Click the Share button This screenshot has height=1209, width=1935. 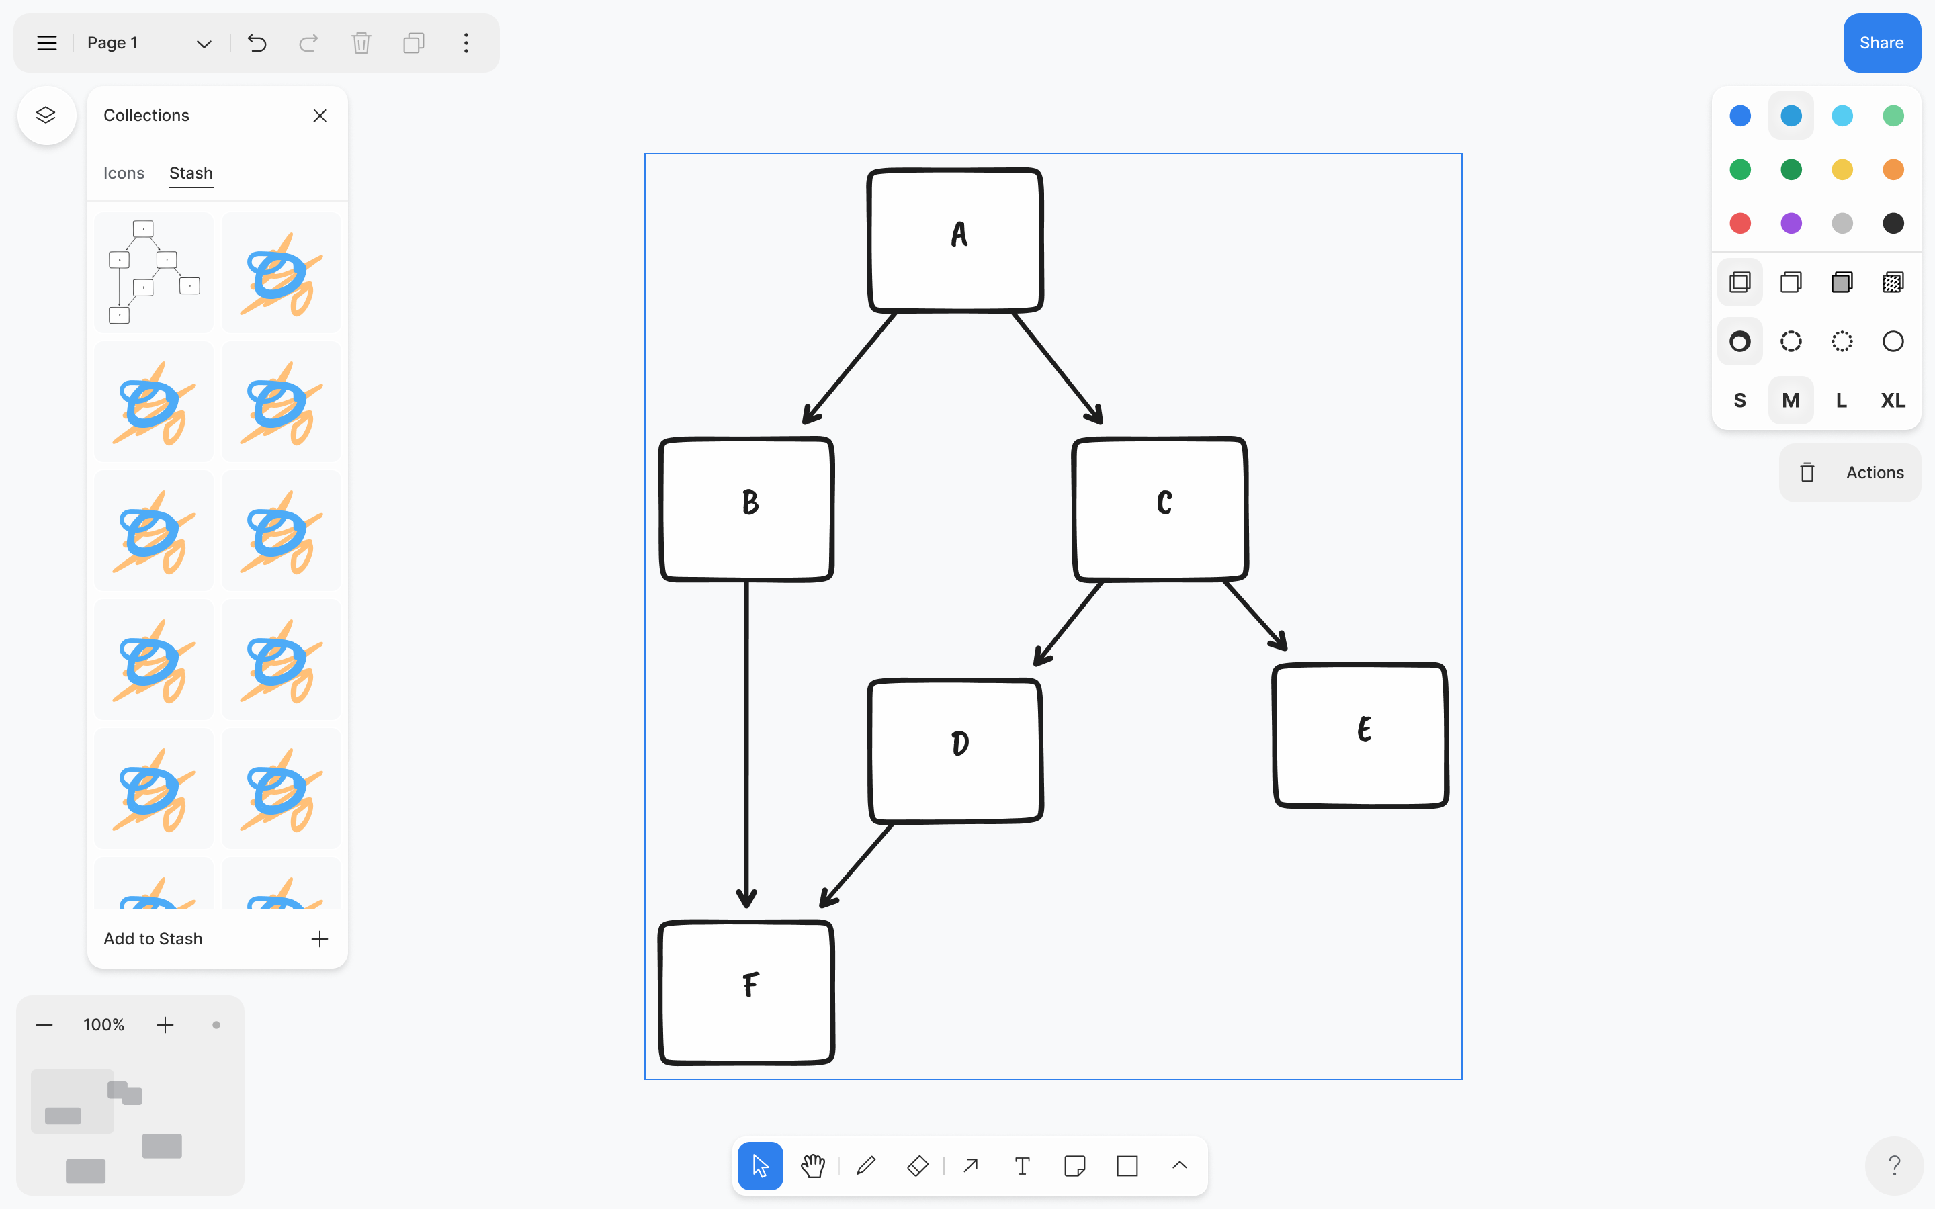click(1881, 42)
